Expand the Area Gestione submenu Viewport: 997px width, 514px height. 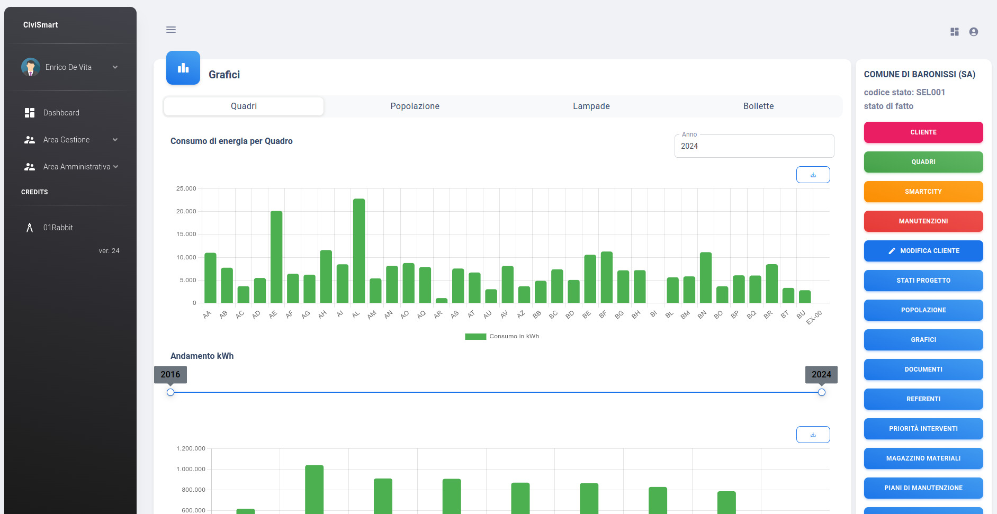pyautogui.click(x=115, y=140)
